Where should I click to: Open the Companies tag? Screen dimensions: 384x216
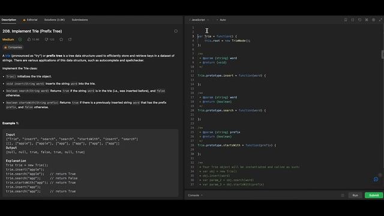[13, 47]
